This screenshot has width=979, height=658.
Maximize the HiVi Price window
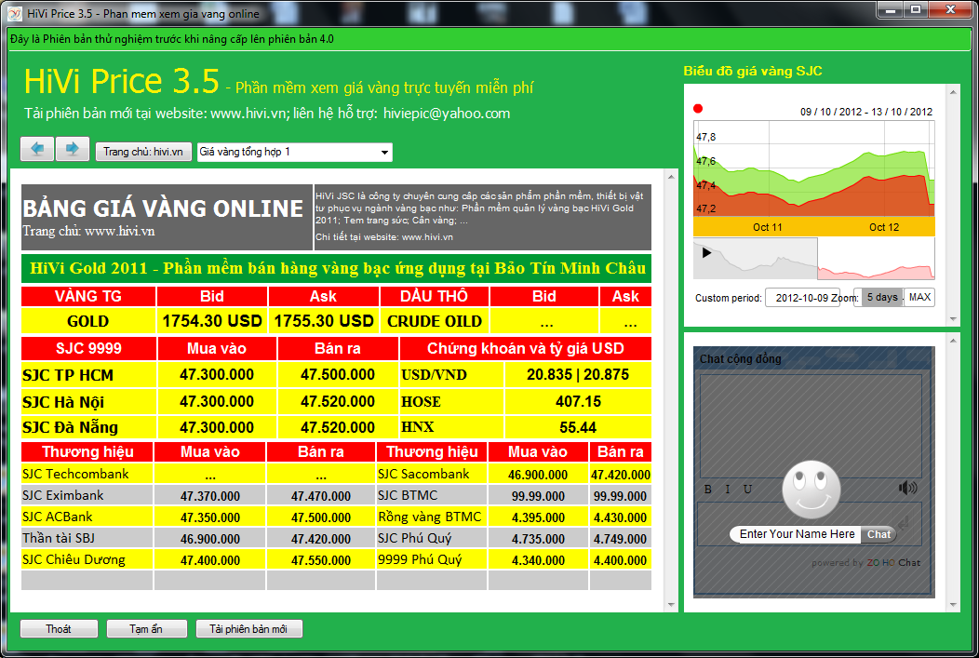(x=916, y=10)
